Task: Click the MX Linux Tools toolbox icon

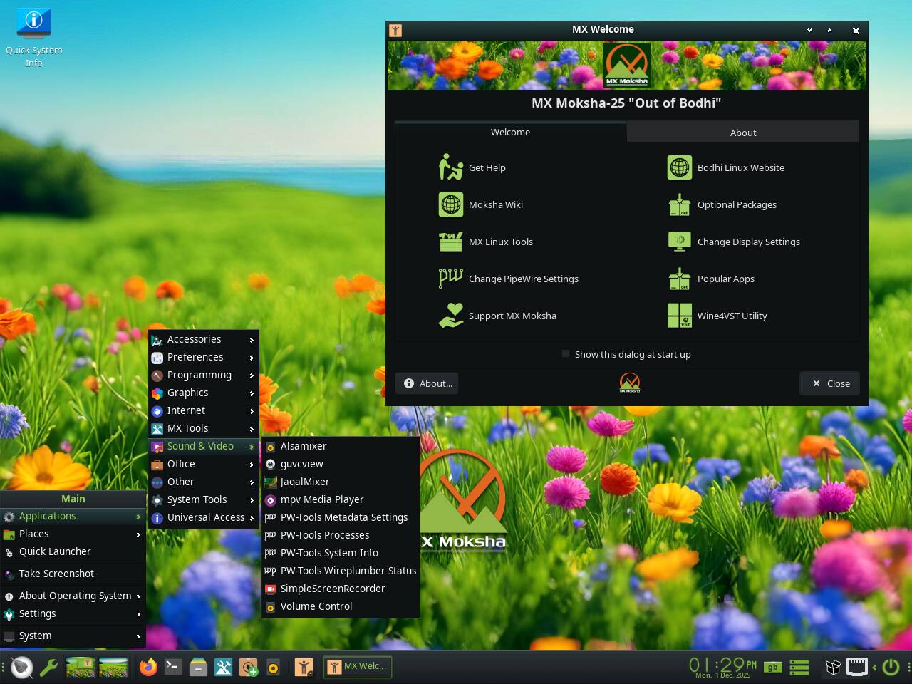Action: [x=450, y=242]
